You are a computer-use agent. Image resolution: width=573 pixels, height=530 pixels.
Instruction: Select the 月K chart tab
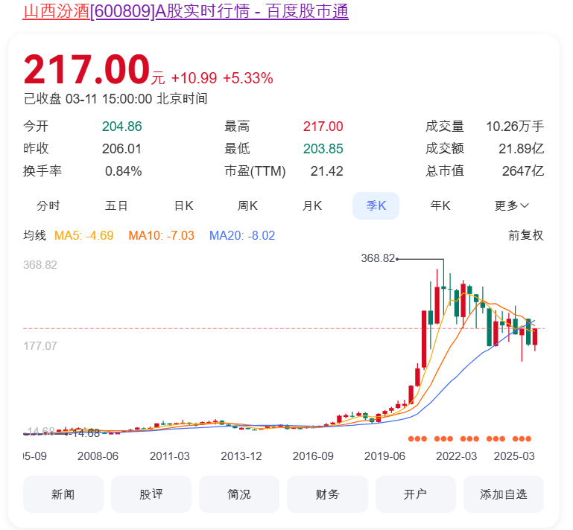coord(312,206)
